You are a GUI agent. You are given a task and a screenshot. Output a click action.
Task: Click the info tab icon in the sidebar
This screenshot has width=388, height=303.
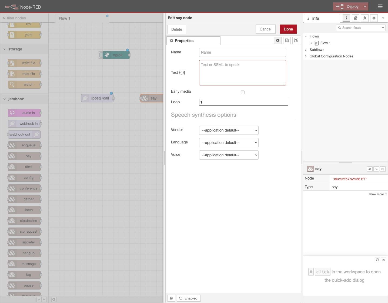pyautogui.click(x=346, y=18)
